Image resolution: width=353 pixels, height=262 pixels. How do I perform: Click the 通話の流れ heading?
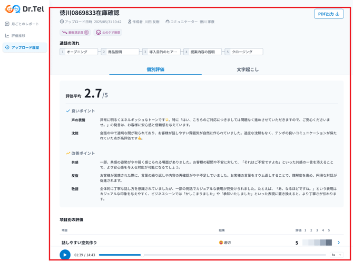tap(70, 43)
